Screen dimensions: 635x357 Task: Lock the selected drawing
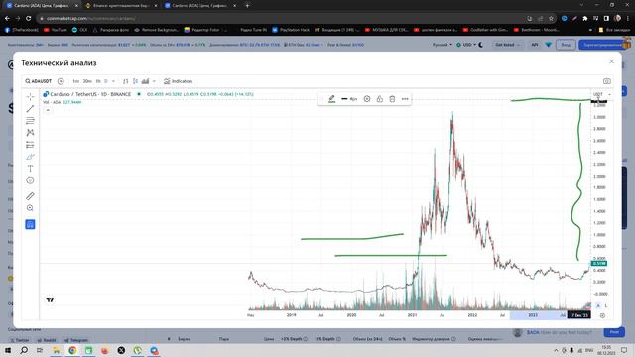(x=379, y=99)
